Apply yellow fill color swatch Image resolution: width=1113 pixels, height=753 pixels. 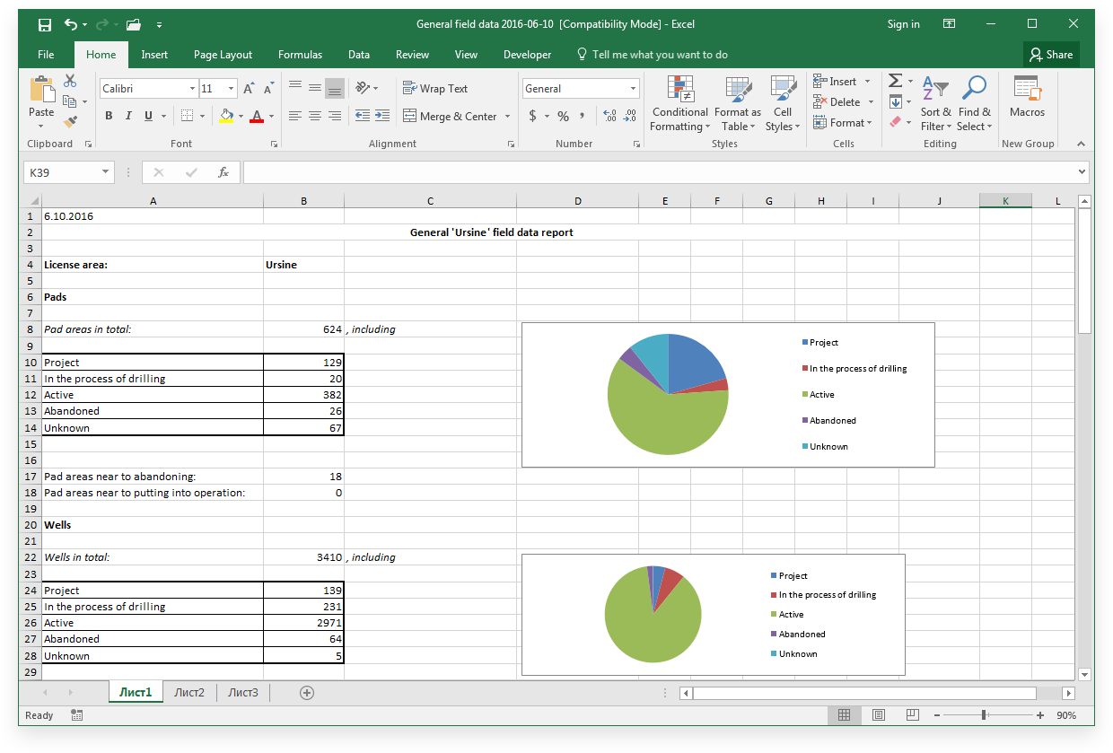tap(226, 116)
